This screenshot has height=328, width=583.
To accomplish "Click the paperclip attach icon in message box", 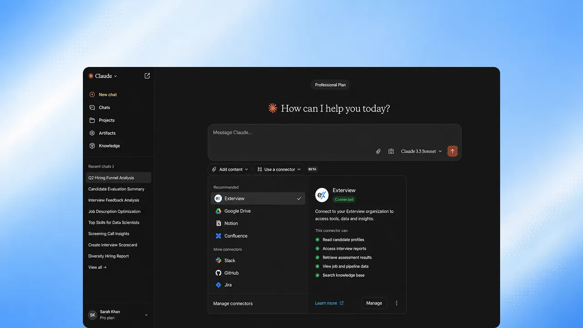I will 378,151.
